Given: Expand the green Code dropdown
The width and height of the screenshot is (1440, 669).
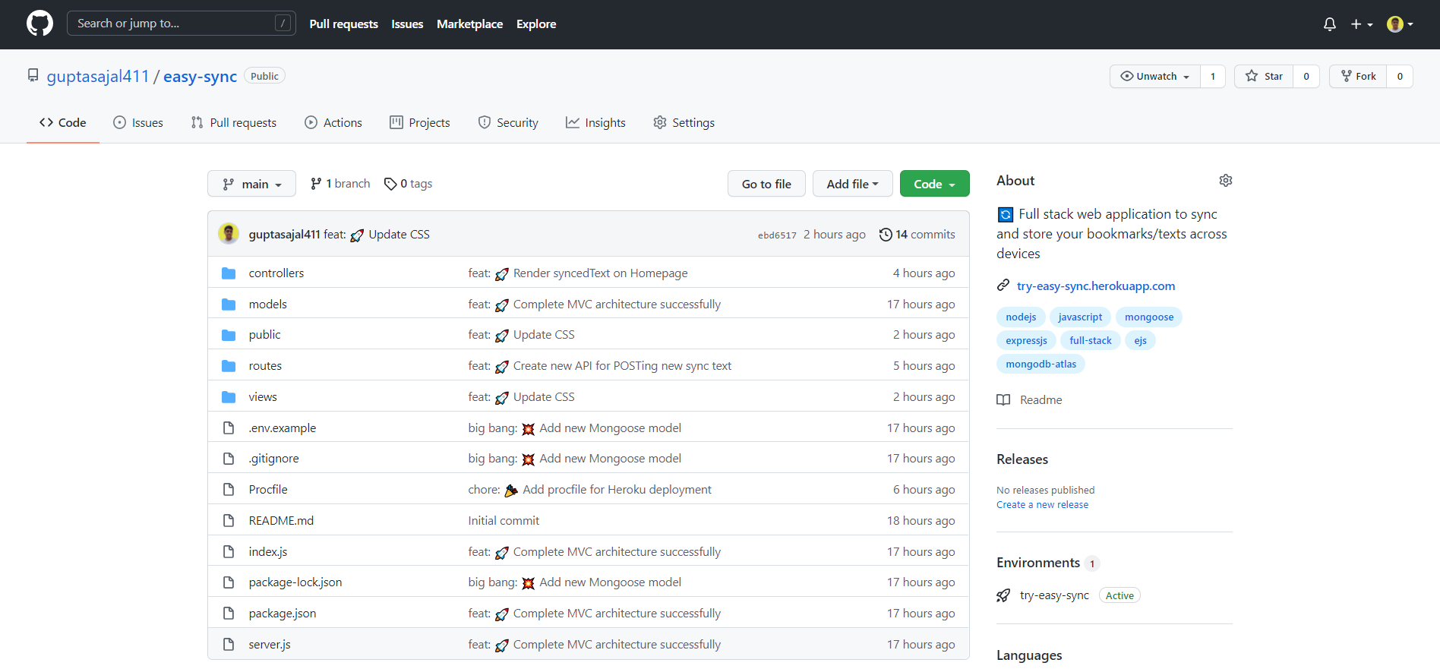Looking at the screenshot, I should tap(934, 184).
